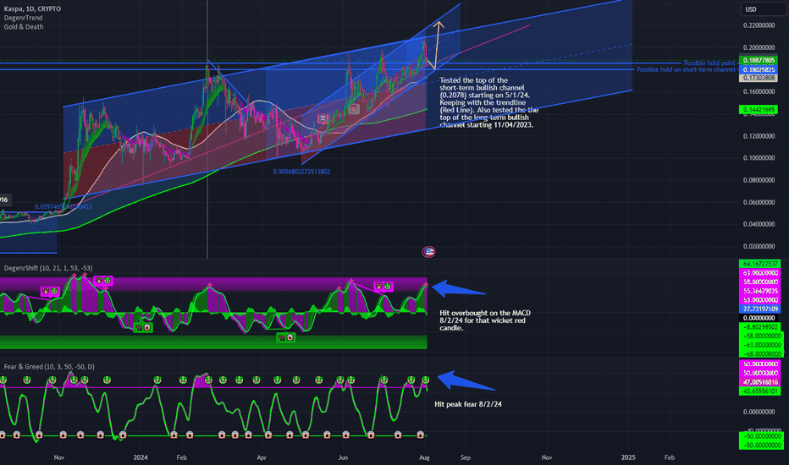Click the Apr label on the time axis

point(261,457)
